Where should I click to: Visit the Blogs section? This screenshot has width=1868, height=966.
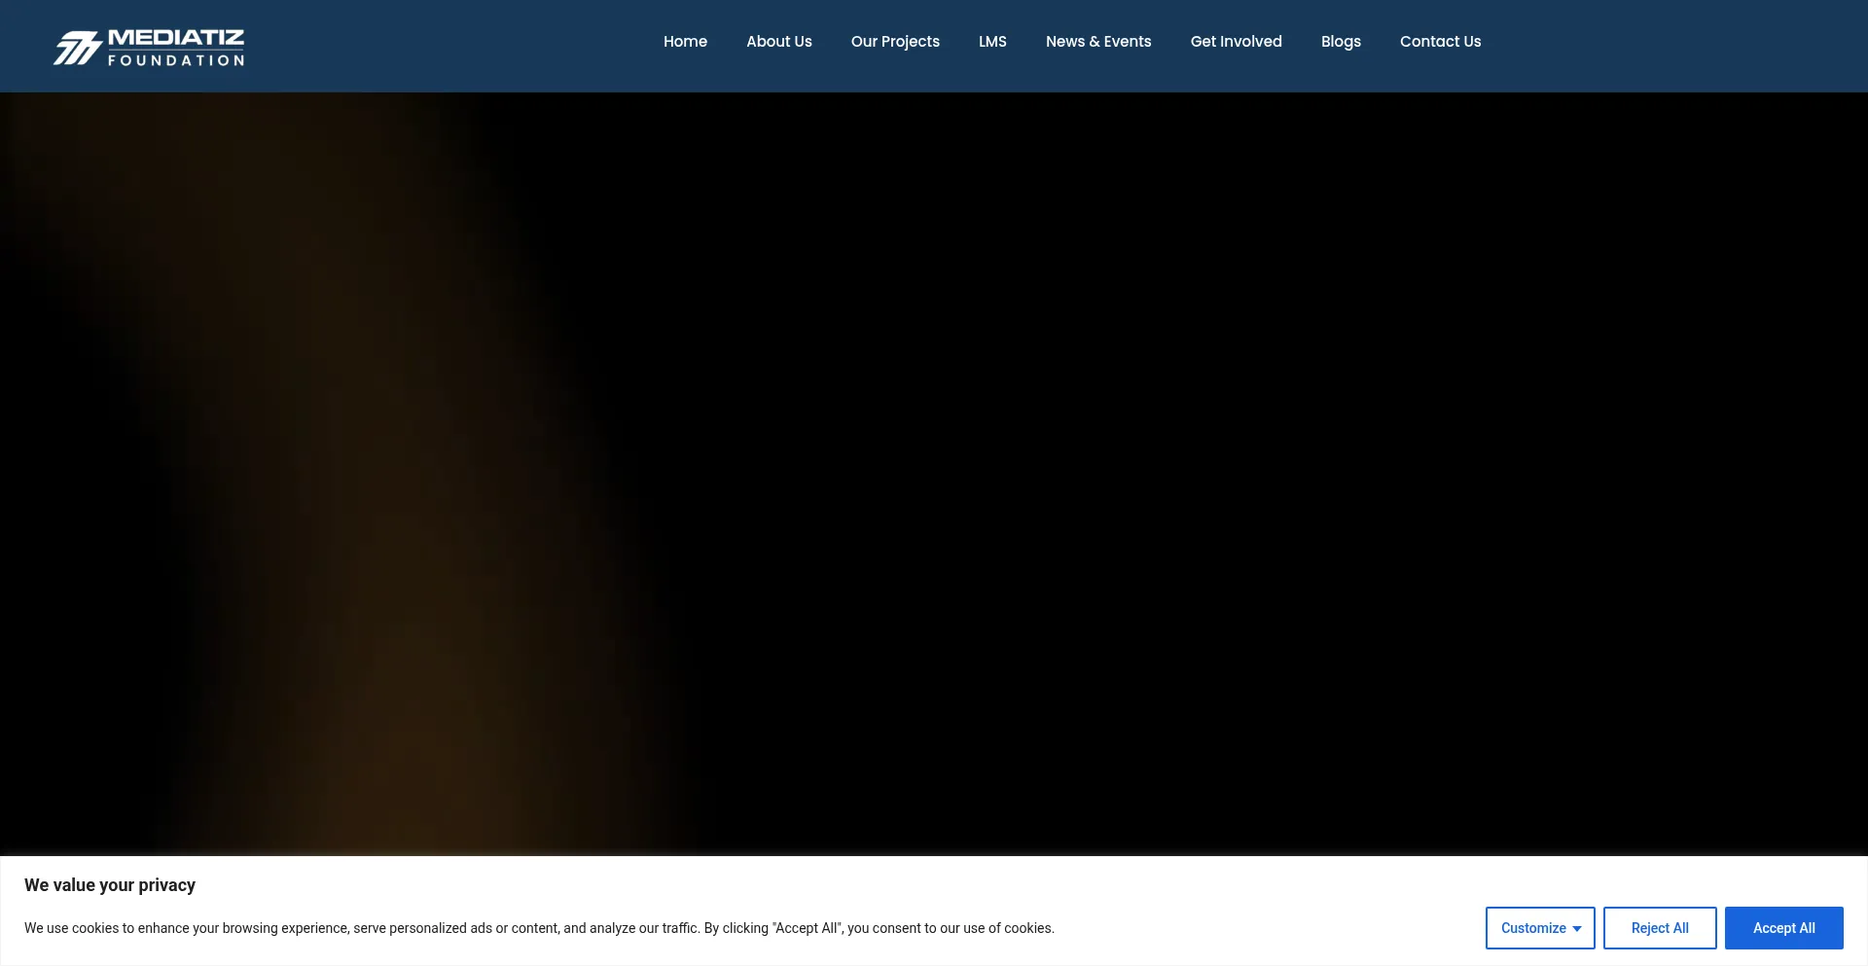[1341, 42]
